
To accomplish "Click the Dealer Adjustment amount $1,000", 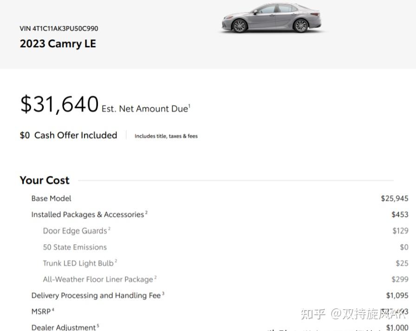I will click(397, 327).
